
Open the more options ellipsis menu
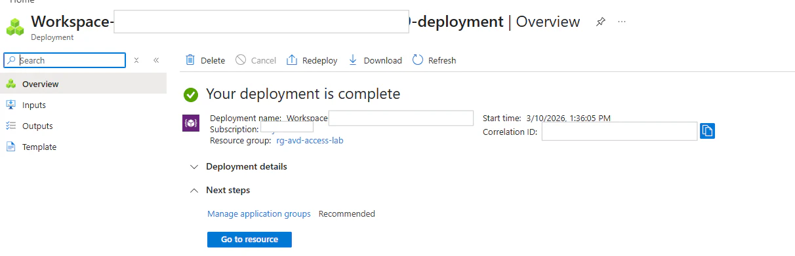[622, 22]
